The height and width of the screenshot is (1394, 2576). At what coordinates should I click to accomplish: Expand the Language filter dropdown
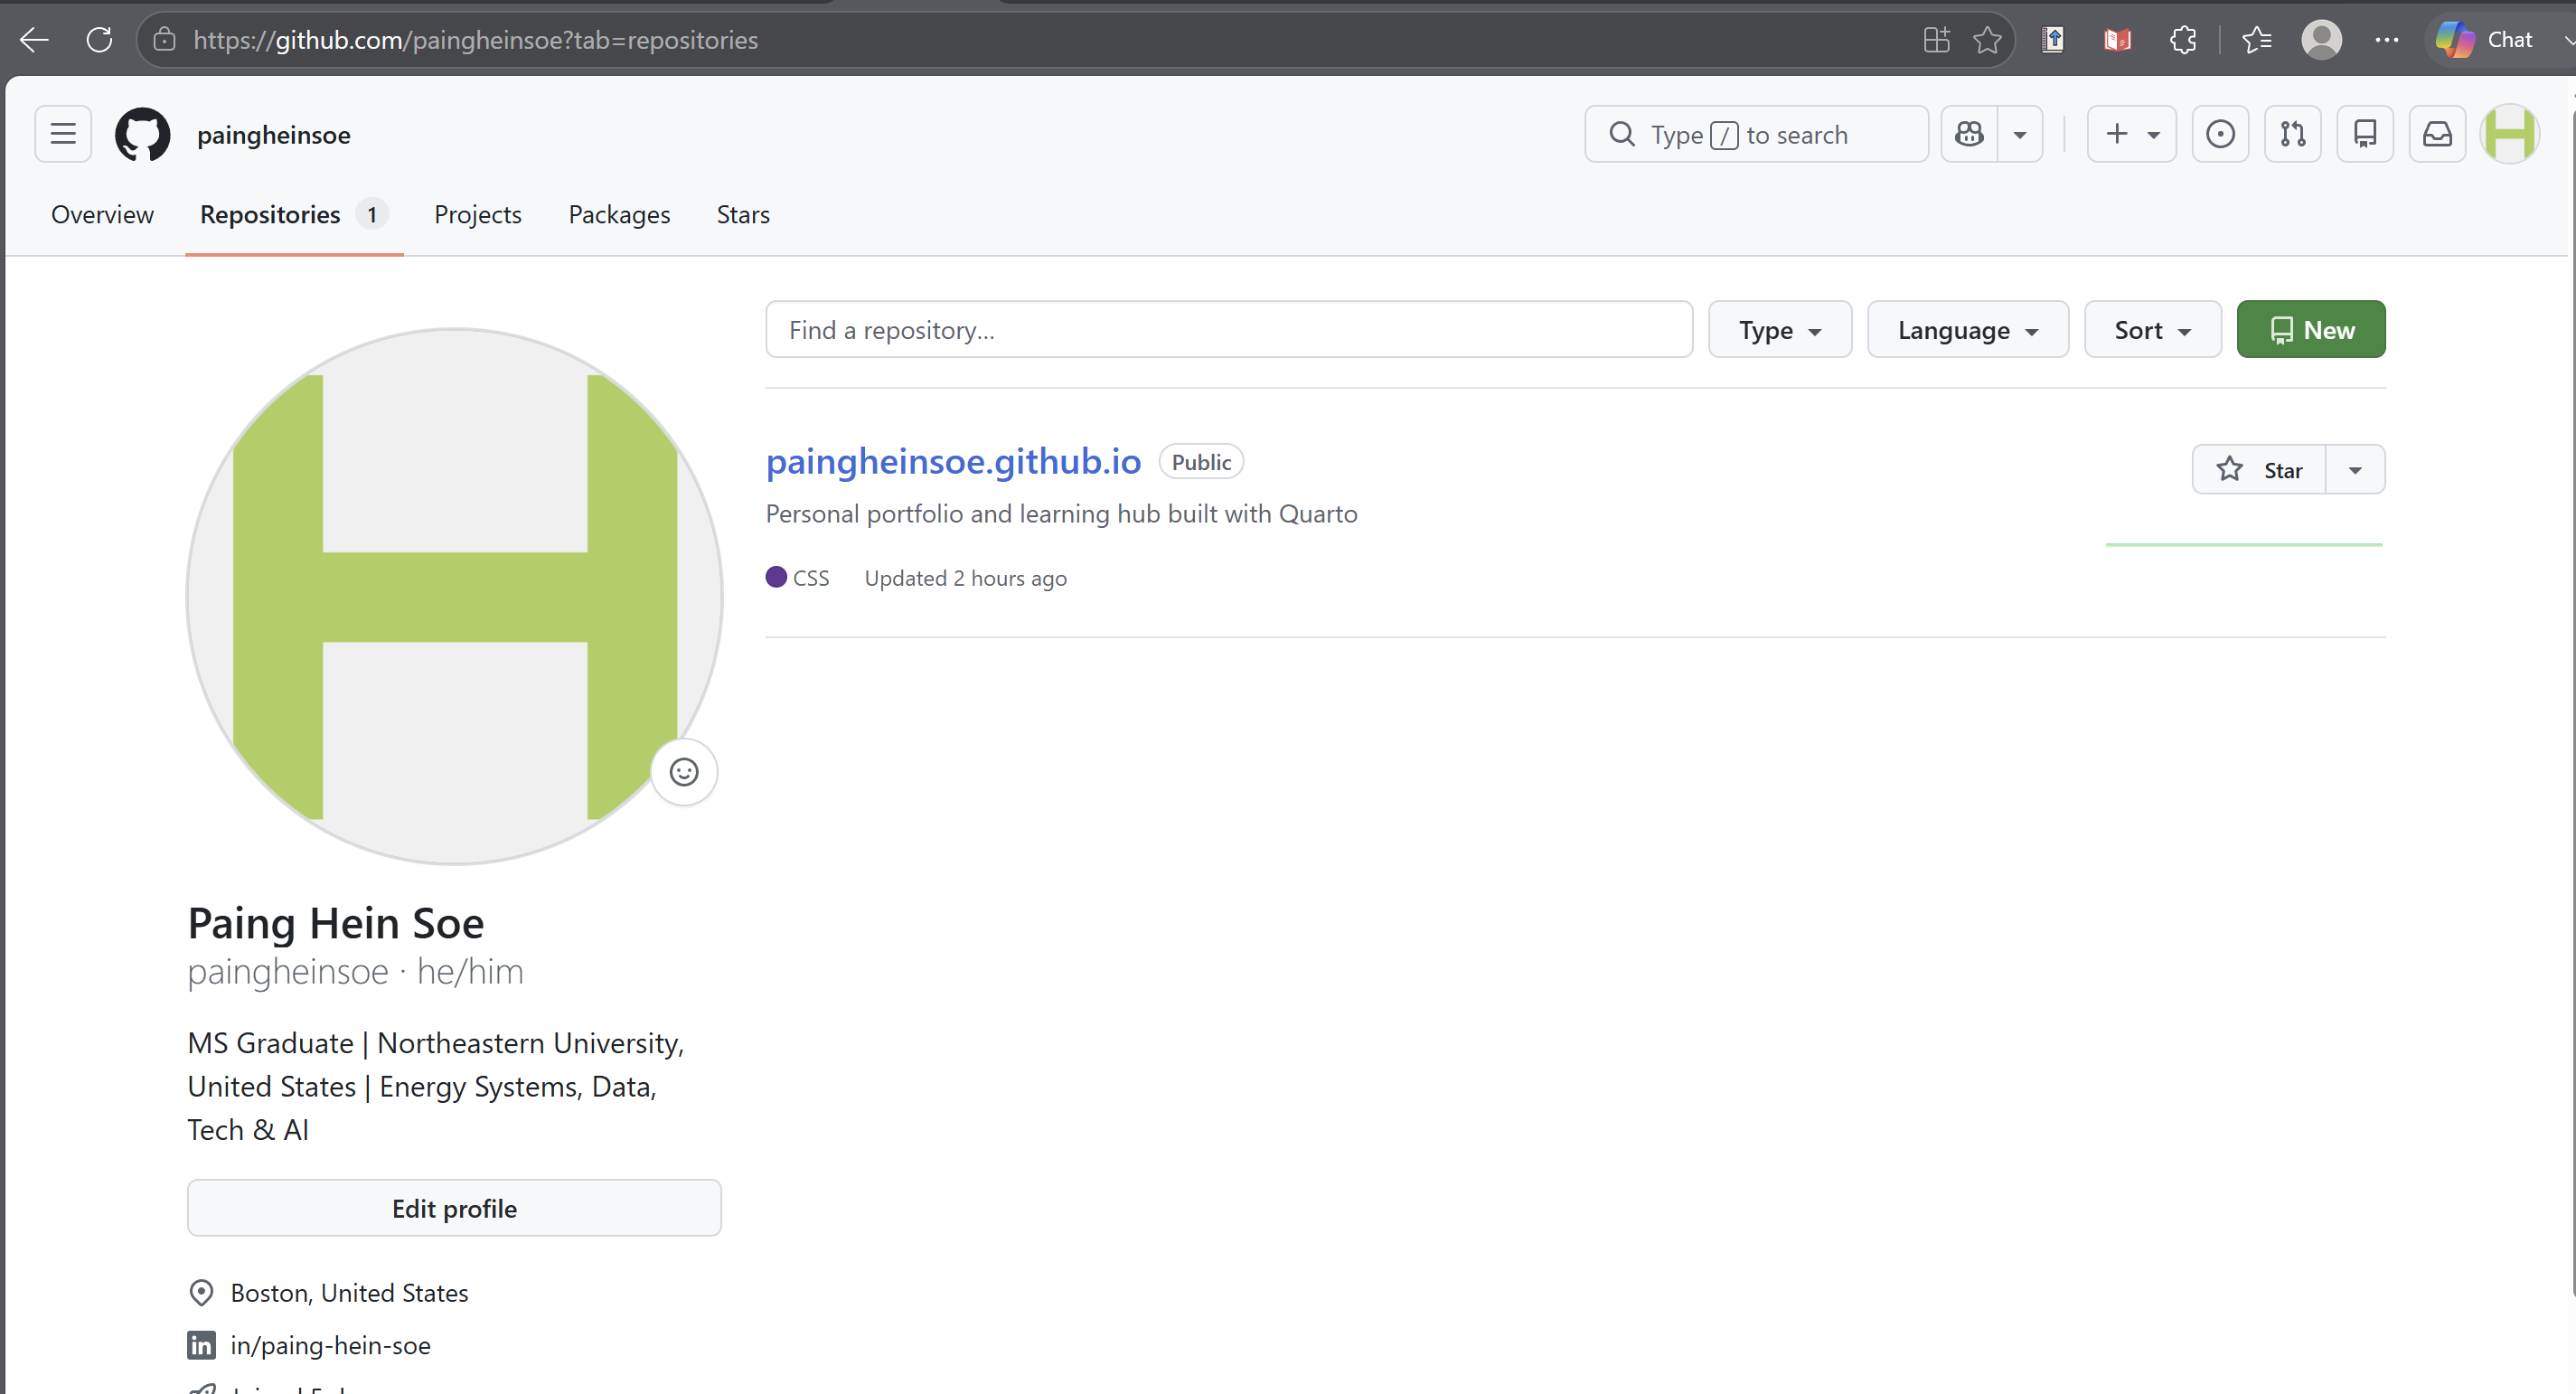coord(1968,329)
